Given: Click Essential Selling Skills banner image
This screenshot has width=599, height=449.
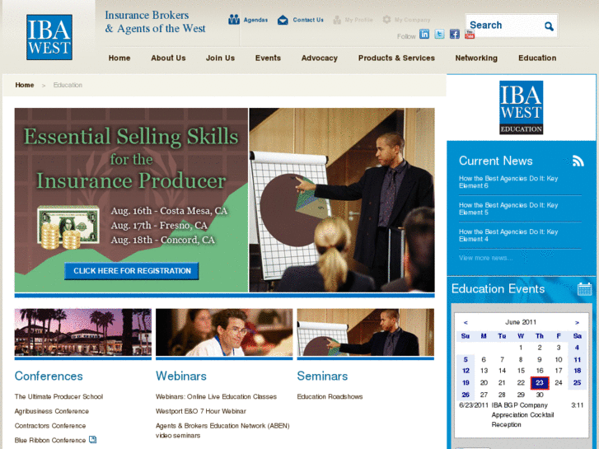Looking at the screenshot, I should pyautogui.click(x=131, y=200).
